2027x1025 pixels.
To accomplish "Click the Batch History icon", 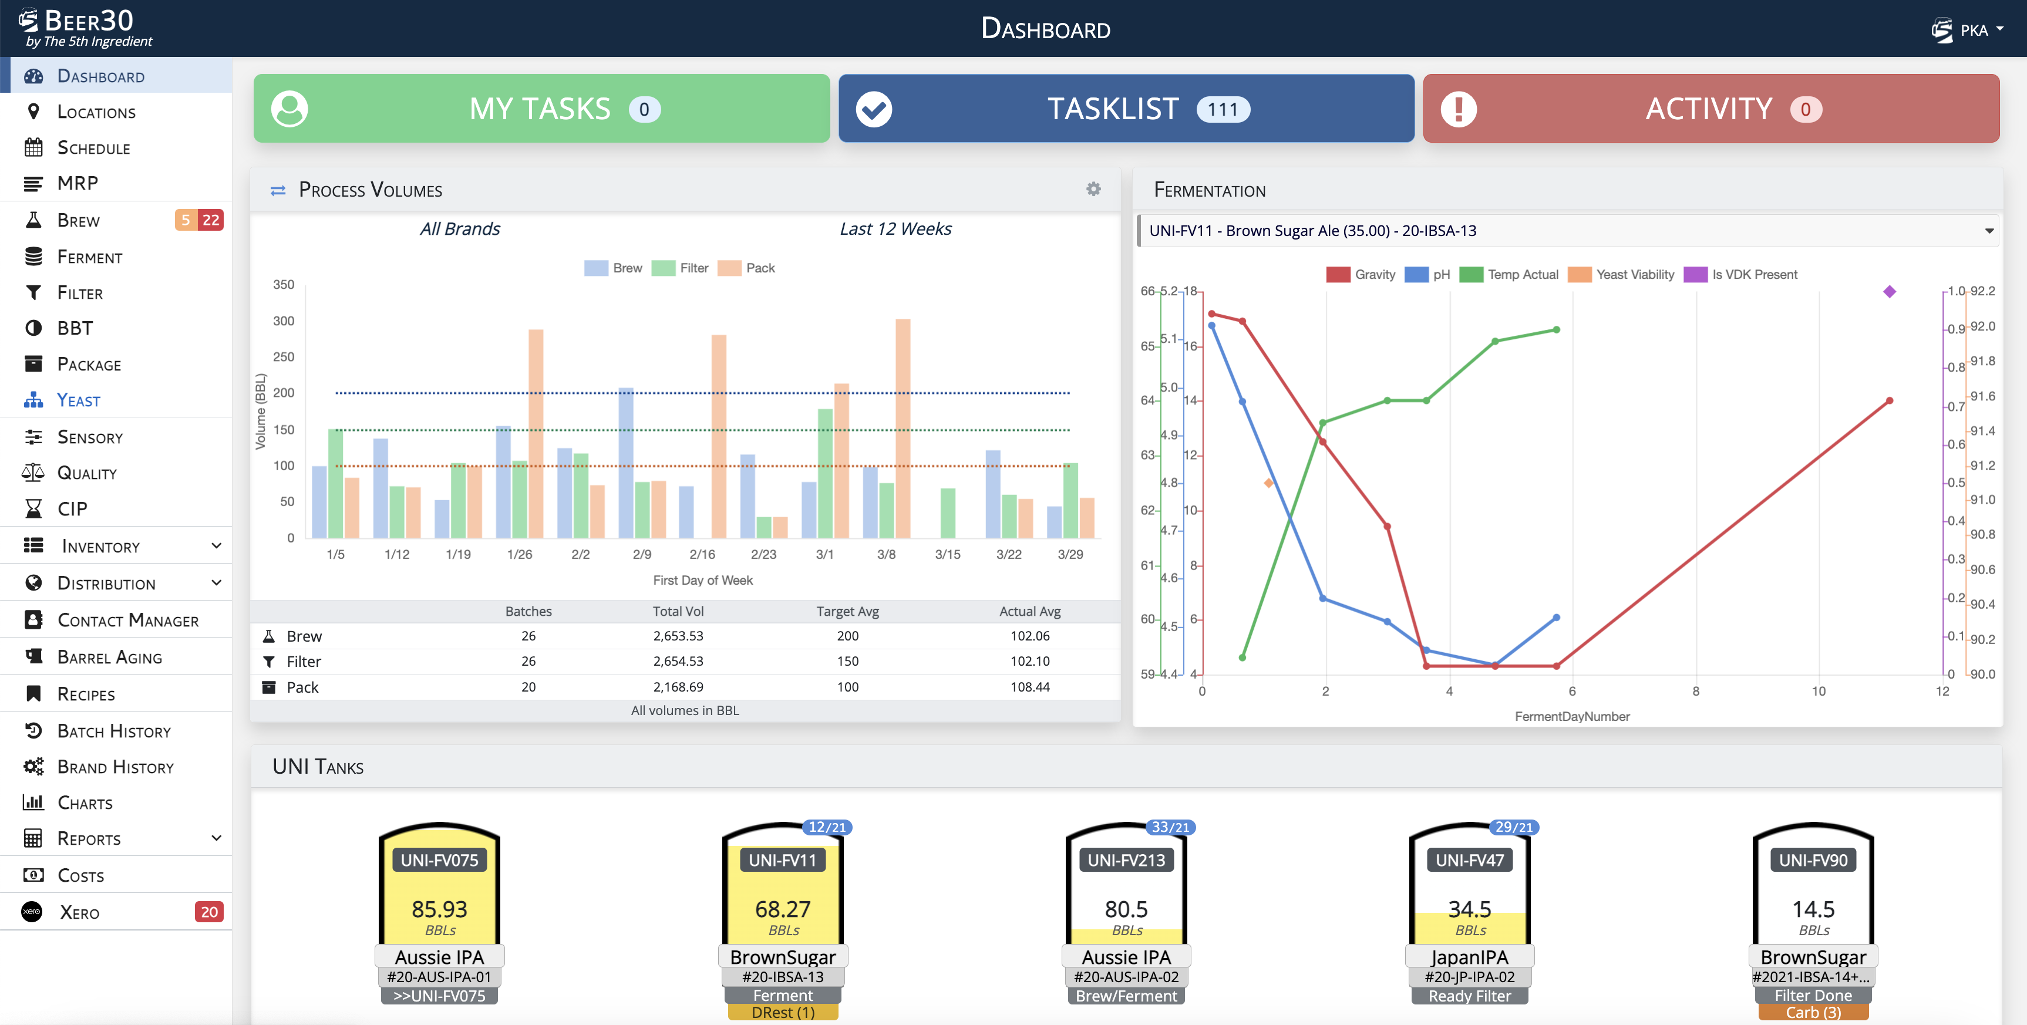I will [x=33, y=731].
